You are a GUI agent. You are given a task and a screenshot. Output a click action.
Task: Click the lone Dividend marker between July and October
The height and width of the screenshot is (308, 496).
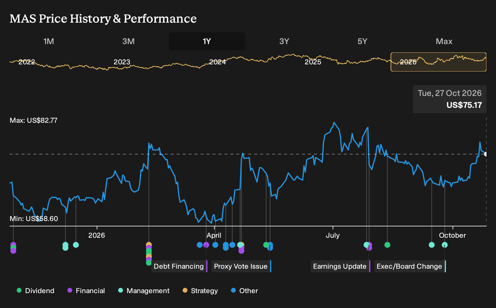tap(387, 245)
